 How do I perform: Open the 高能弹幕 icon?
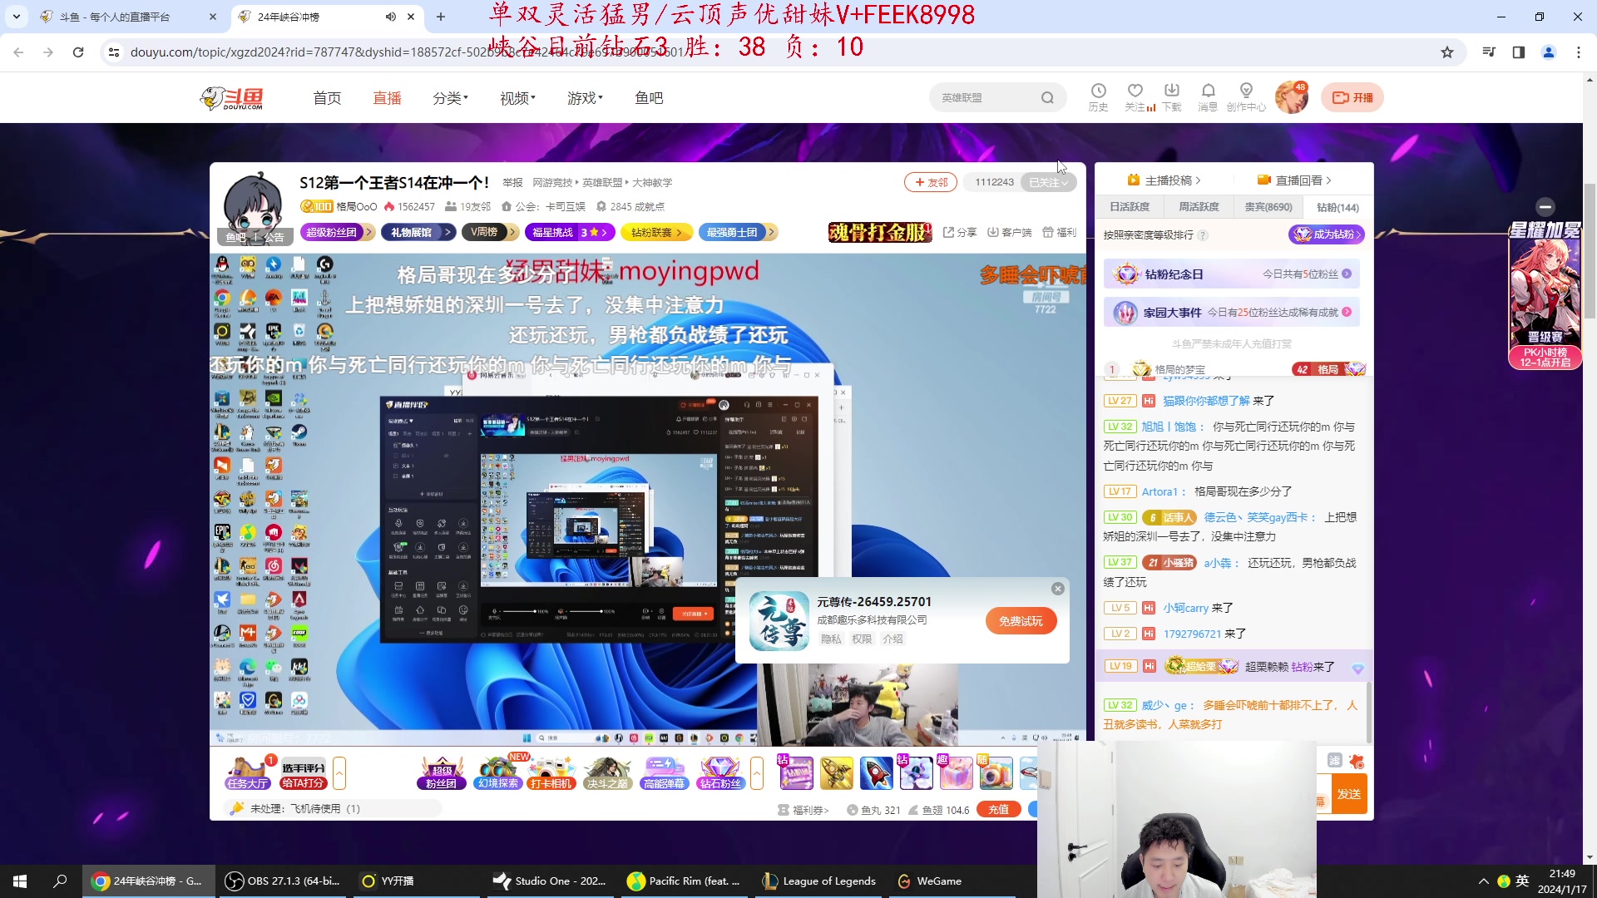(664, 772)
